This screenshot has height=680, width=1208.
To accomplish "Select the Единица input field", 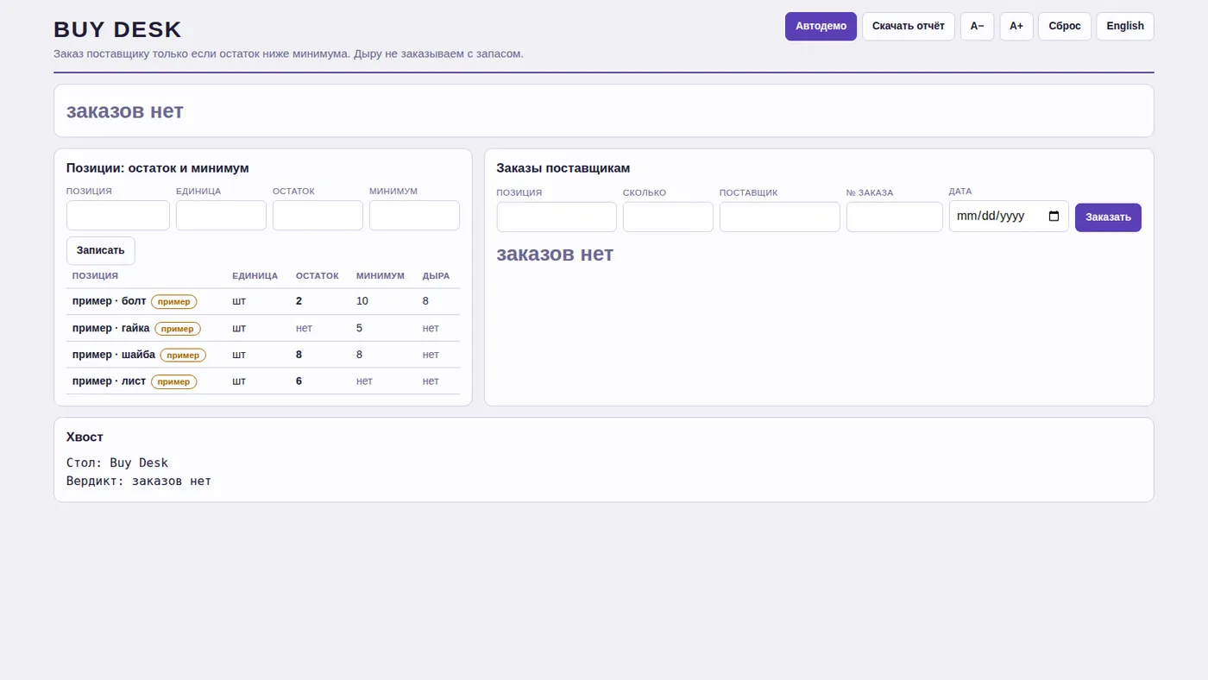I will (221, 216).
